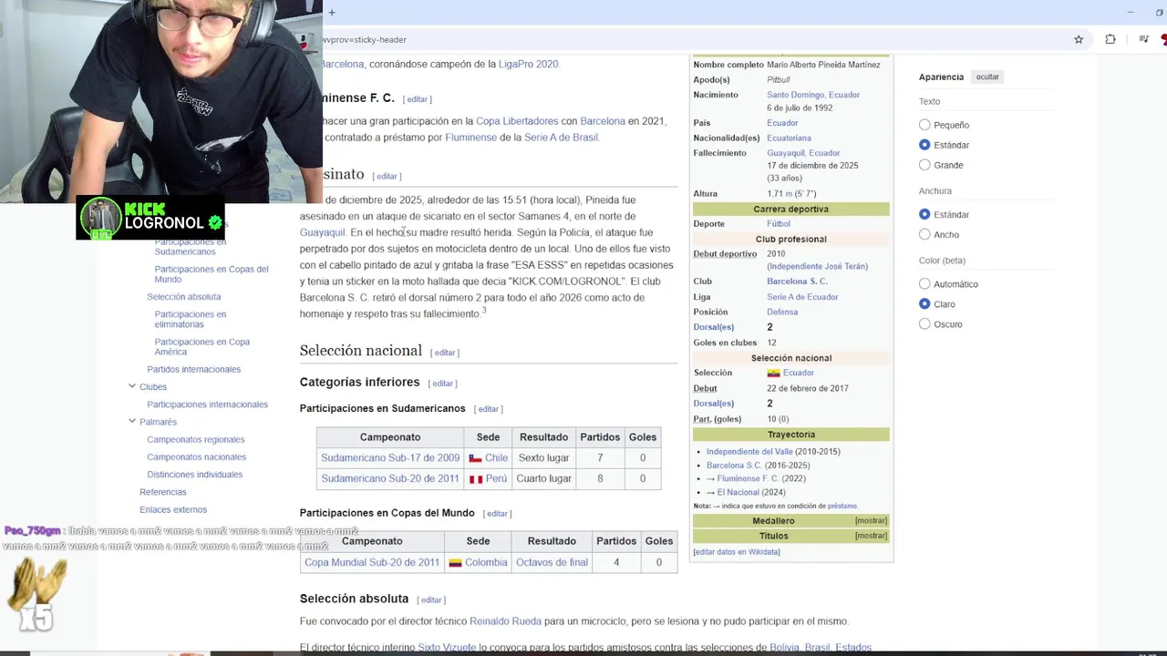Image resolution: width=1167 pixels, height=656 pixels.
Task: Open Participaciones en eliminatorias sidebar entry
Action: (191, 319)
